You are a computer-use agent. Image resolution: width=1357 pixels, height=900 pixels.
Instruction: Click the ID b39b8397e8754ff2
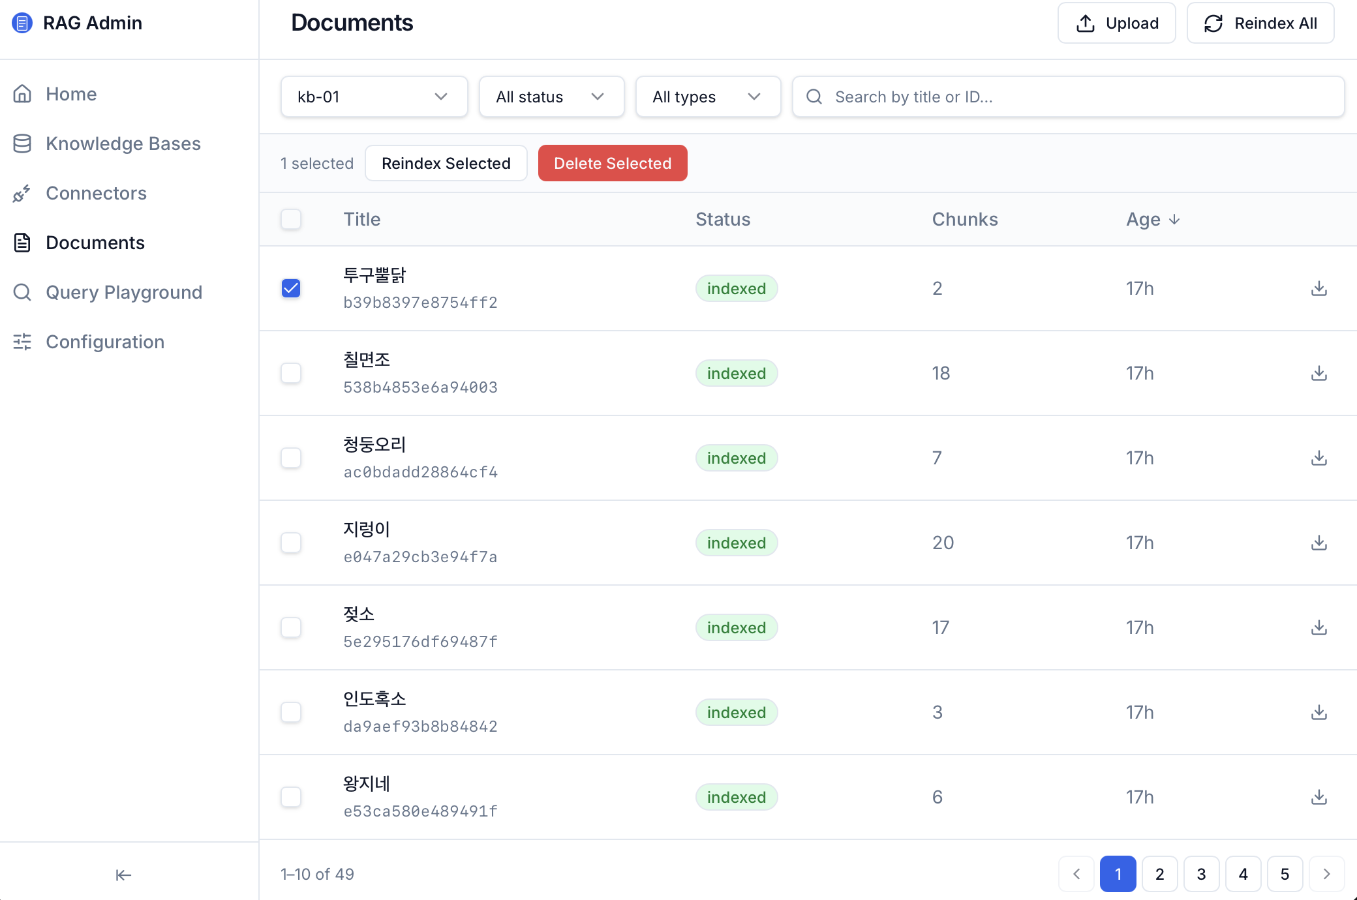[x=421, y=303]
